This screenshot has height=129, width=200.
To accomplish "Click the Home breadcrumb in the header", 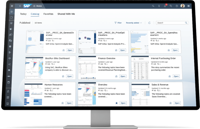I will (38, 6).
